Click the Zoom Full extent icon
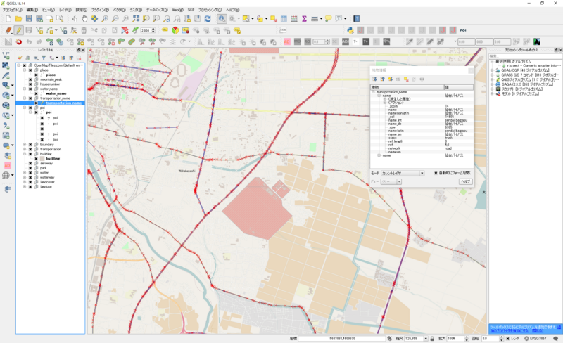The image size is (563, 343). [x=136, y=19]
